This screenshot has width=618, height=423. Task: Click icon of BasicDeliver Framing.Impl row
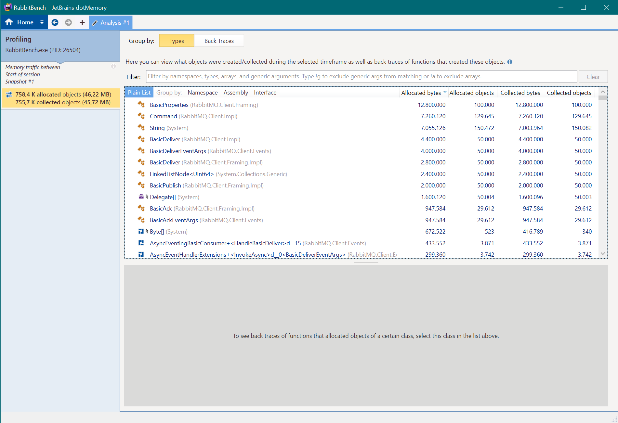click(141, 162)
